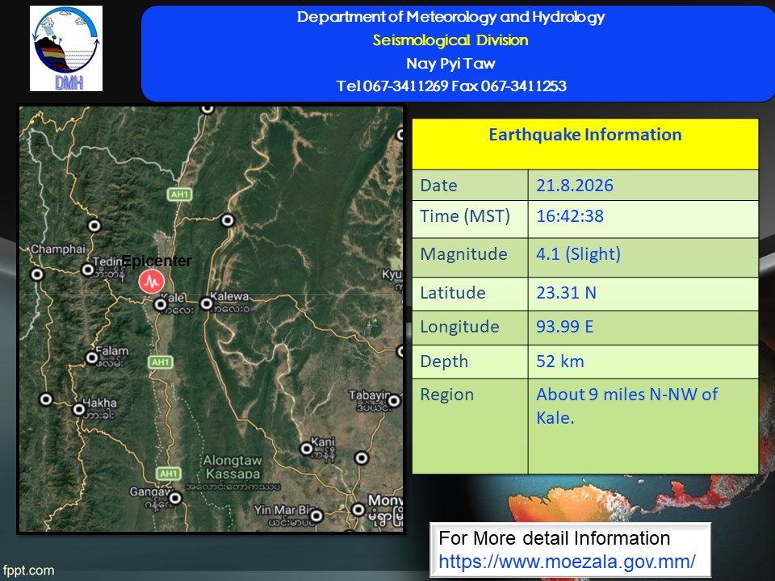Select the Falam town marker
Image resolution: width=775 pixels, height=581 pixels.
92,357
